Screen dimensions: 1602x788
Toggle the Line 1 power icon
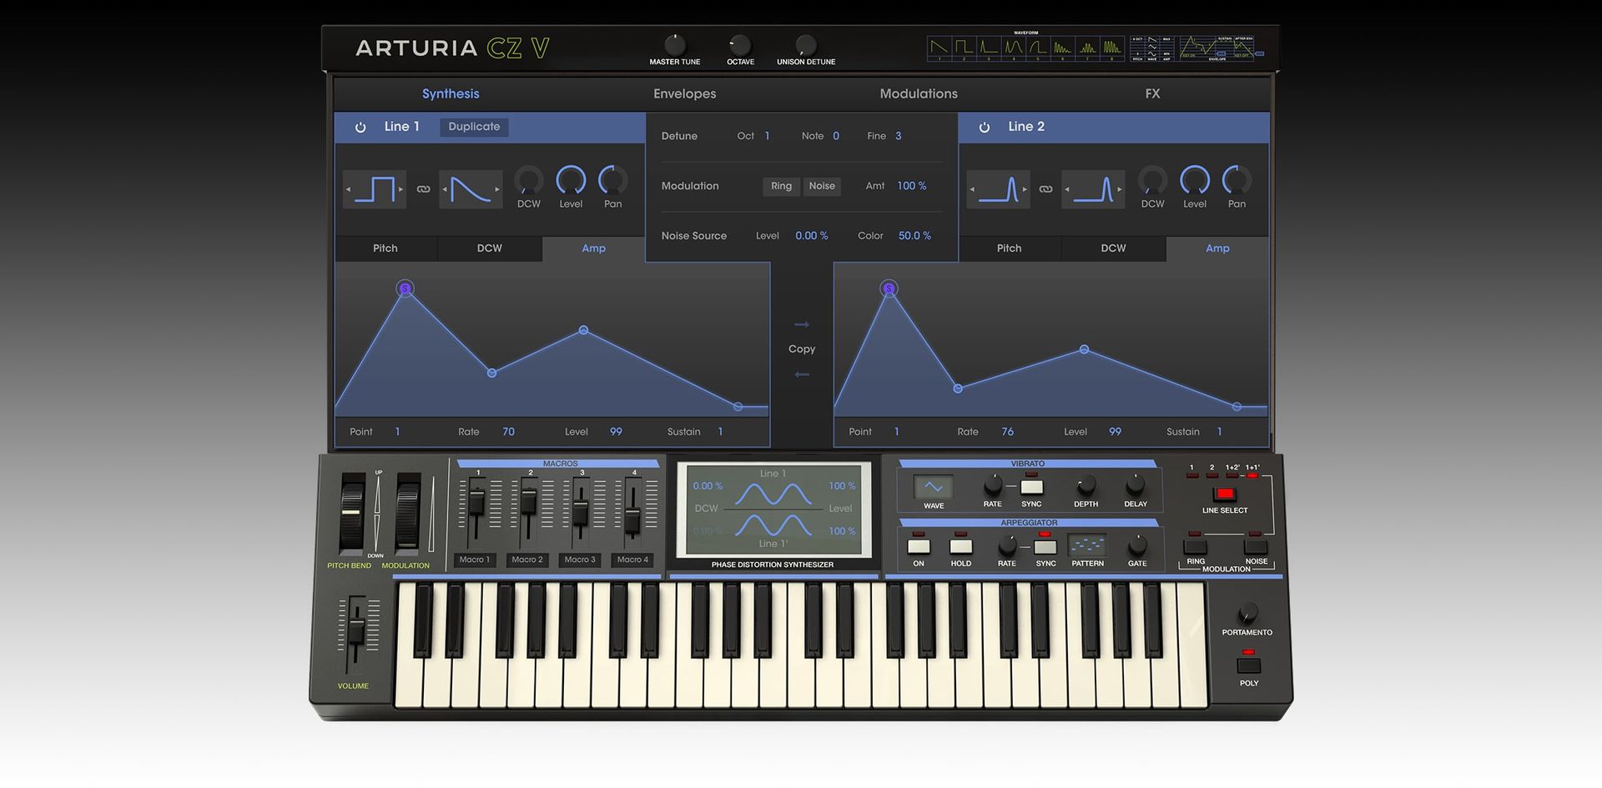click(360, 128)
